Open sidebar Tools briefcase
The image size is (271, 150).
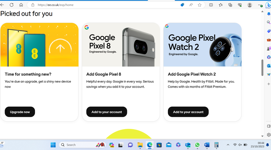[269, 40]
